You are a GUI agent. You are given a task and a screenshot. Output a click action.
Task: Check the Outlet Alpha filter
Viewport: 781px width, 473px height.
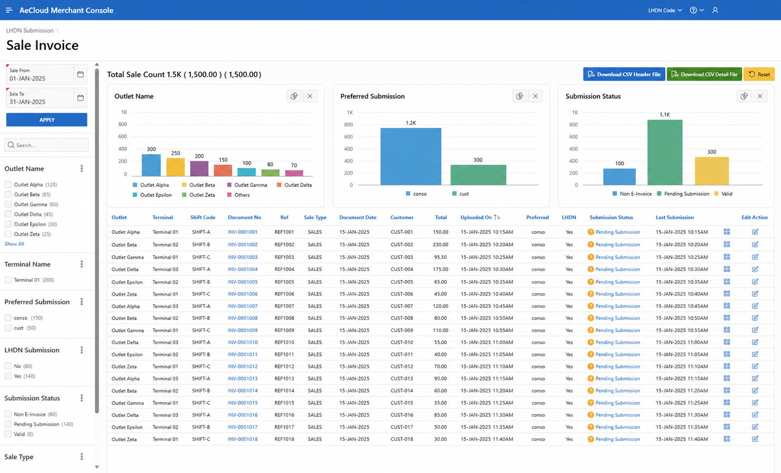click(x=8, y=185)
